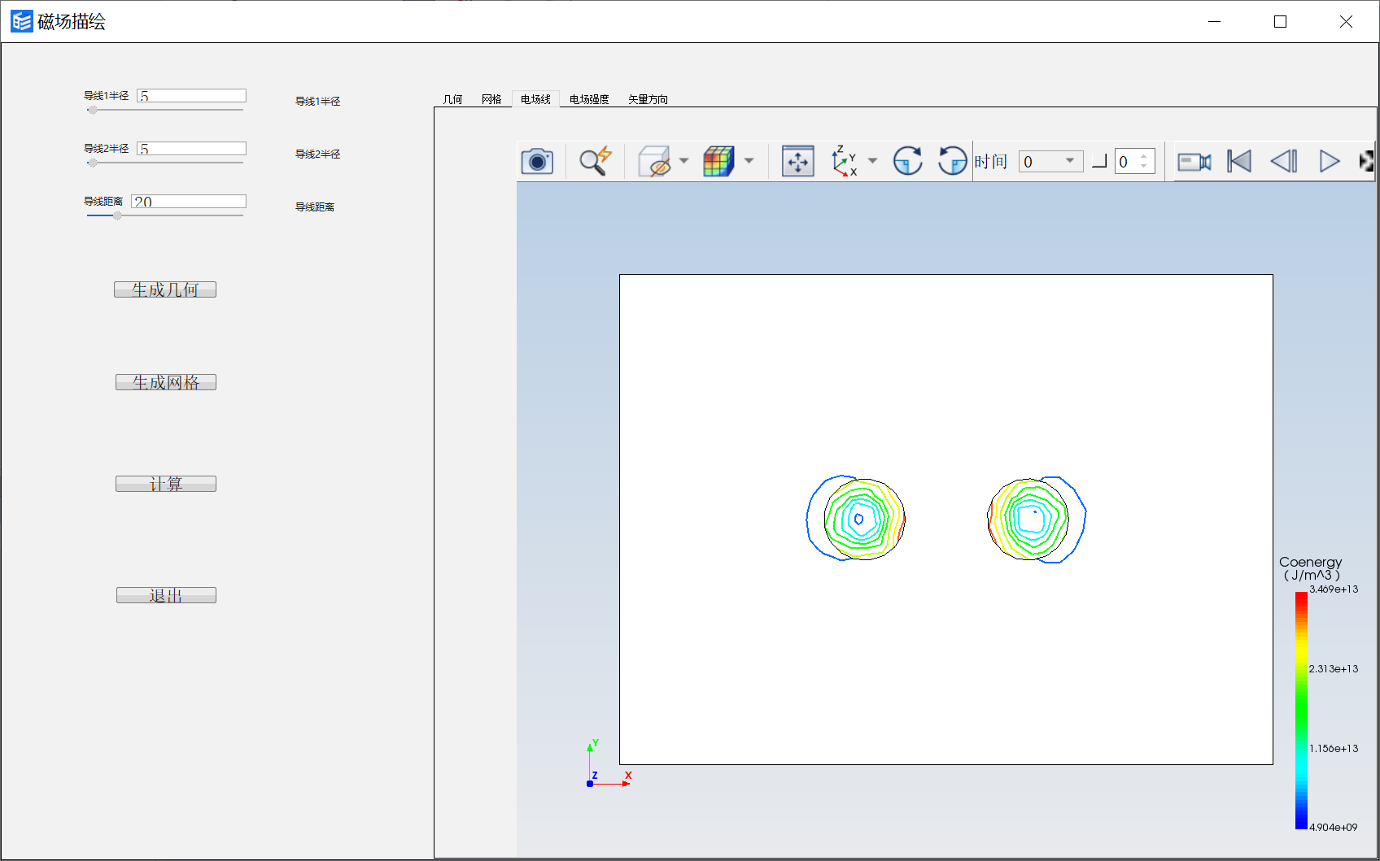1380x861 pixels.
Task: Click the 退出 button
Action: click(166, 595)
